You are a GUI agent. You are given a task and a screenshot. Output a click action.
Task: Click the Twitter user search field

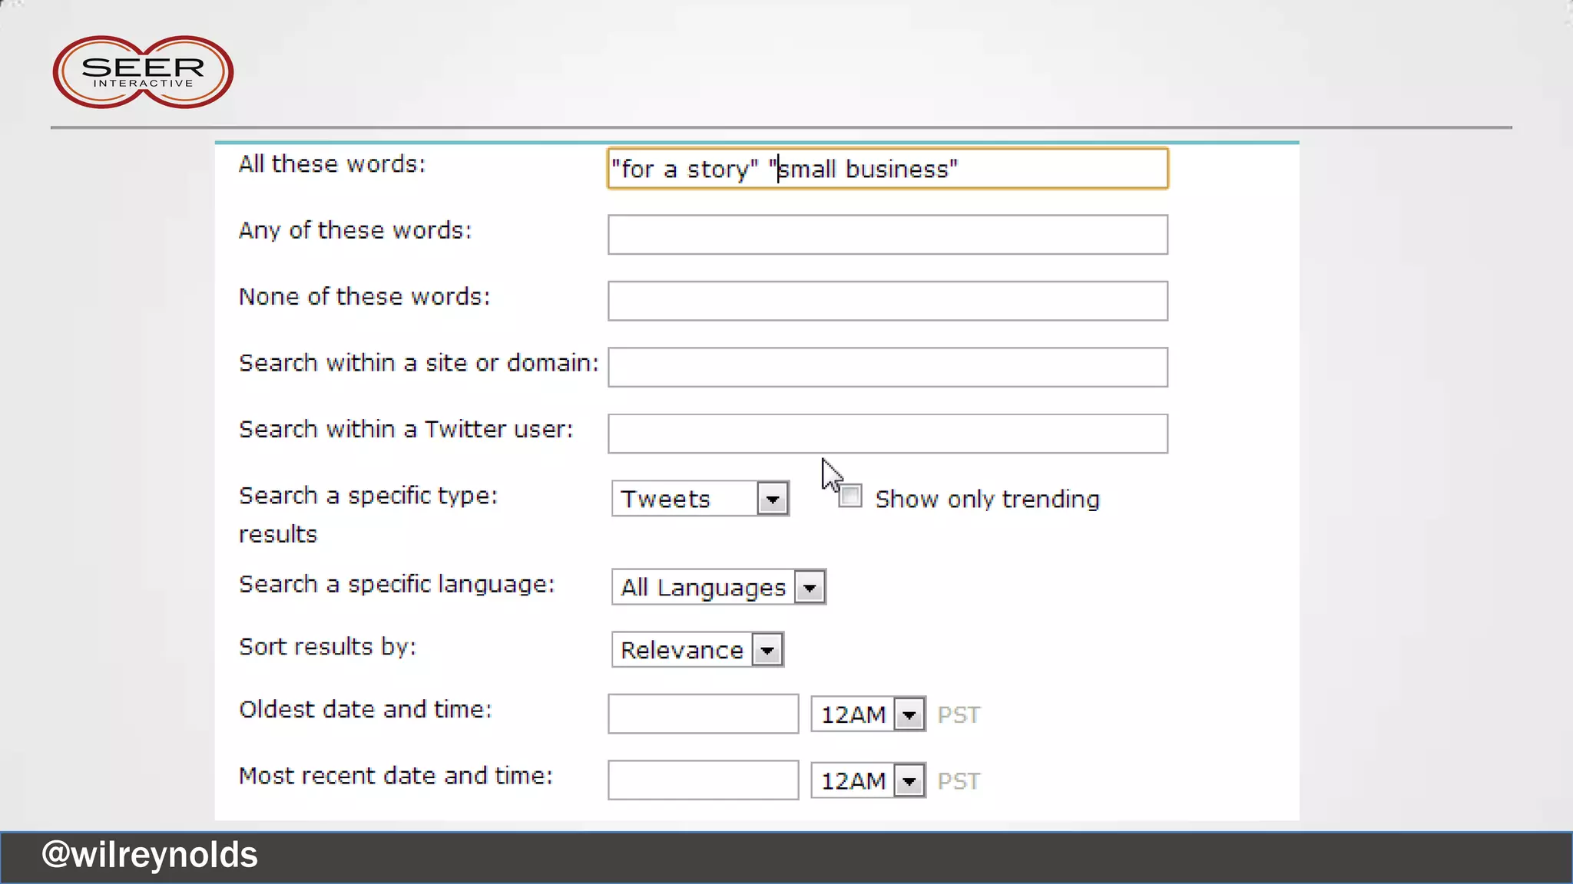coord(887,434)
